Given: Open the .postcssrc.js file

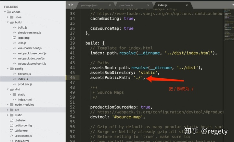Looking at the screenshot, I should point(23,136).
